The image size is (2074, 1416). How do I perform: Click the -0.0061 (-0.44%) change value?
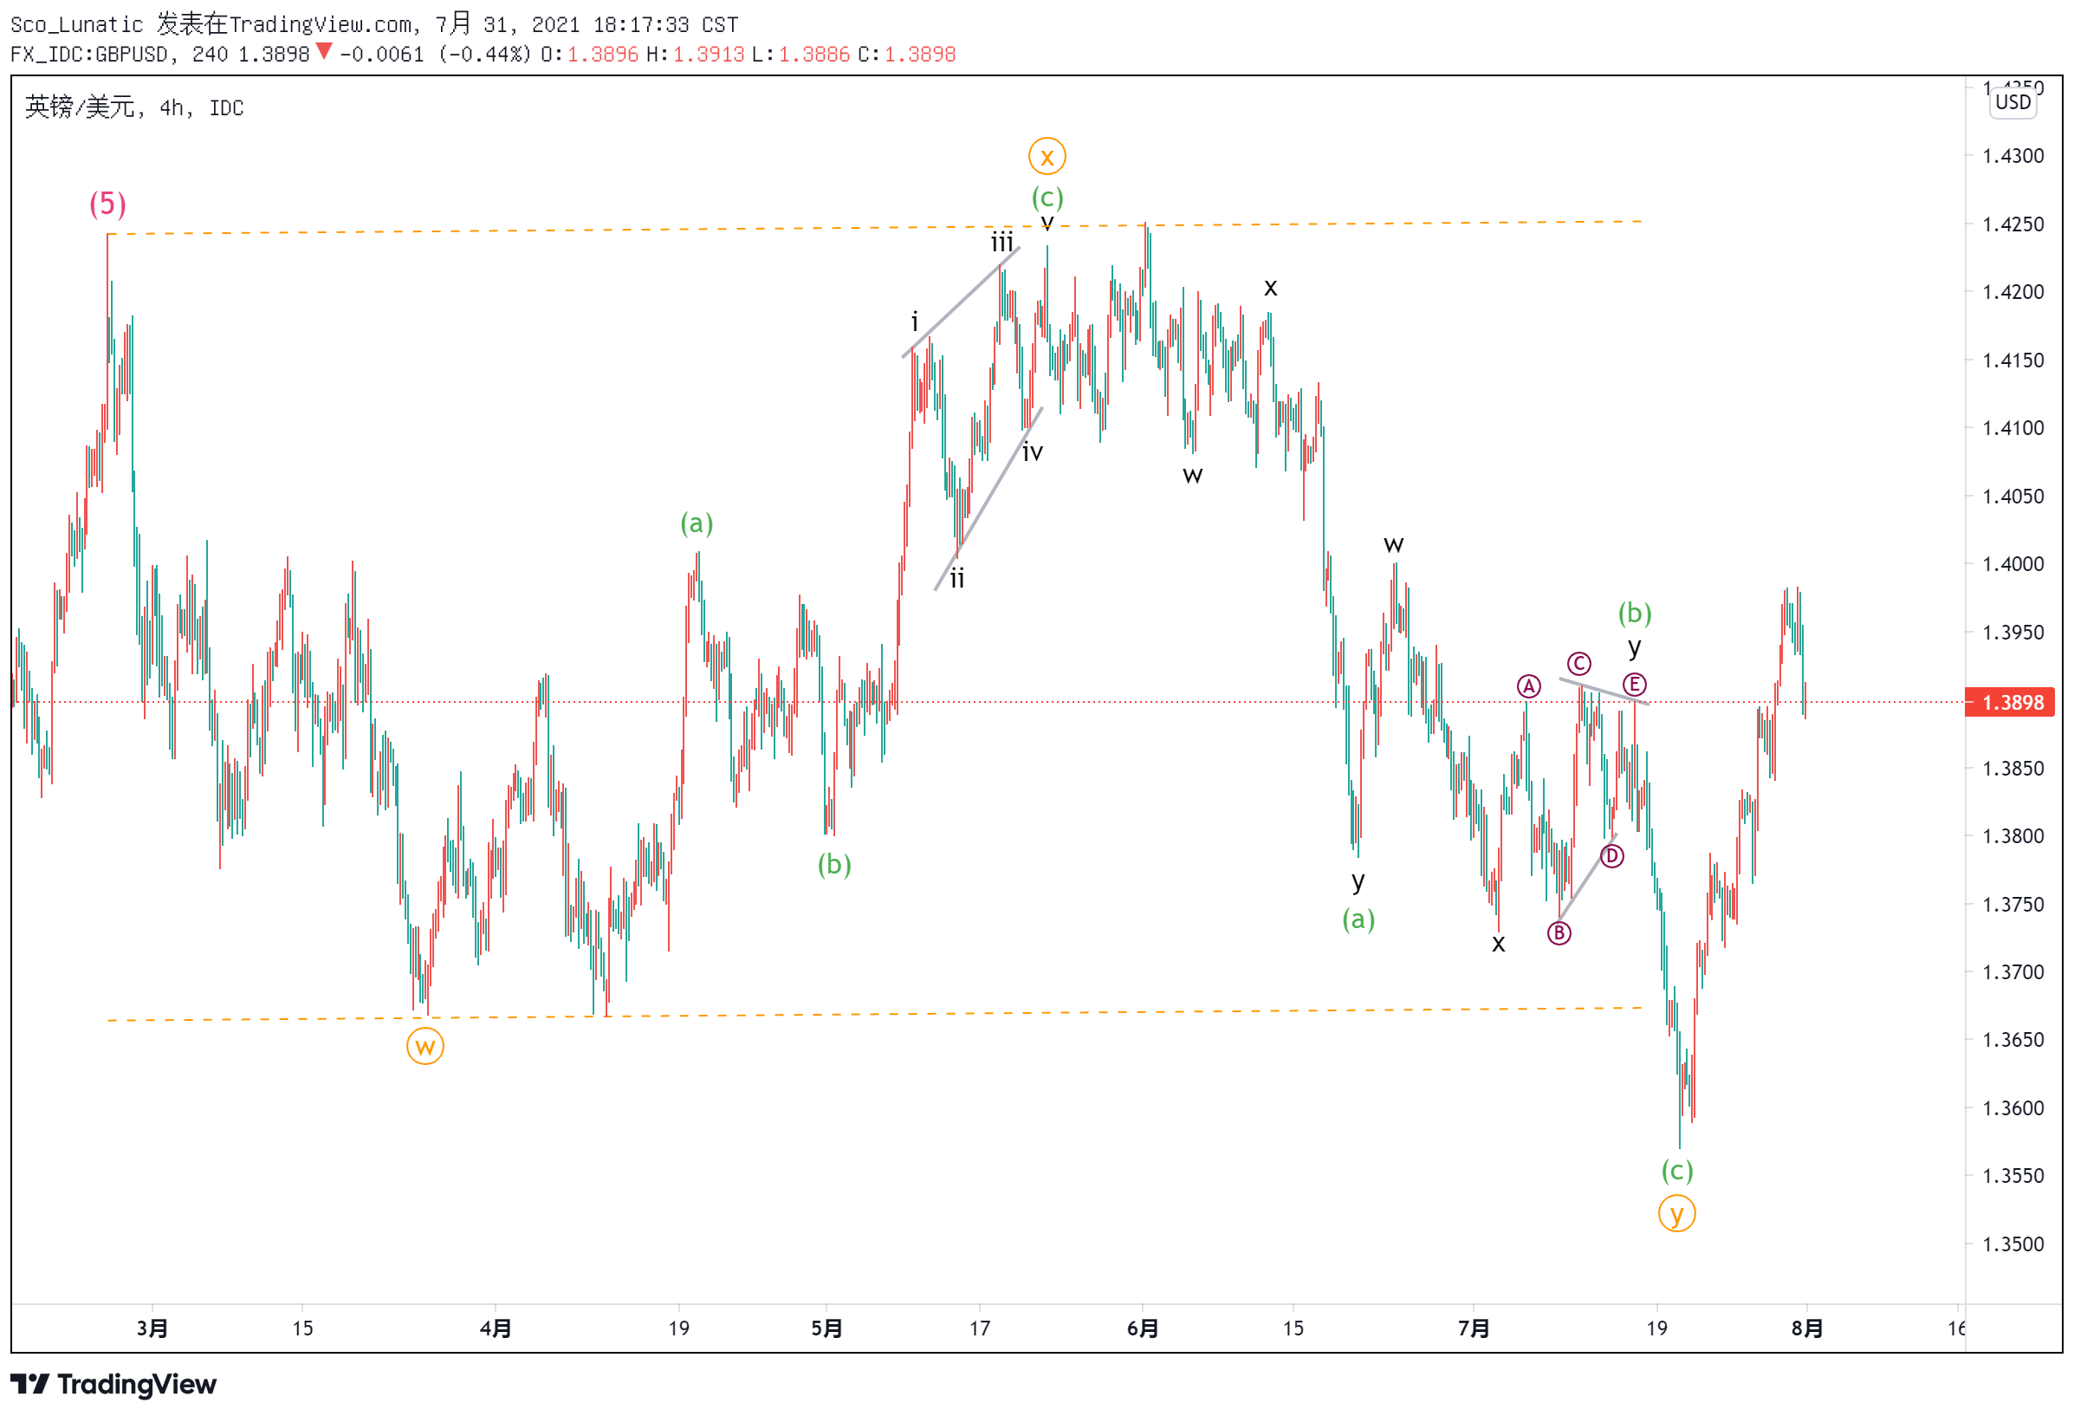click(x=435, y=55)
